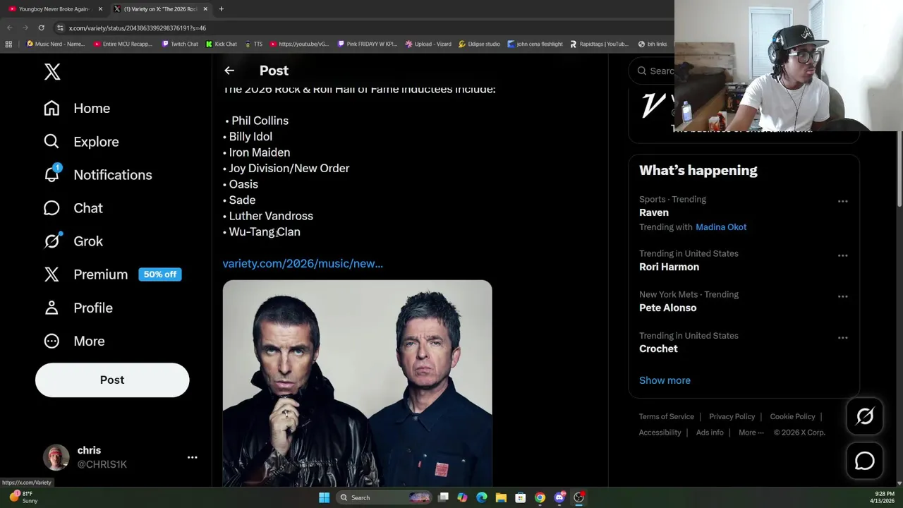The height and width of the screenshot is (508, 903).
Task: Close the Variety on X tab
Action: 205,9
